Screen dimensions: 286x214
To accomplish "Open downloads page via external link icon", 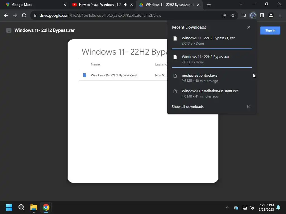I will coord(249,106).
